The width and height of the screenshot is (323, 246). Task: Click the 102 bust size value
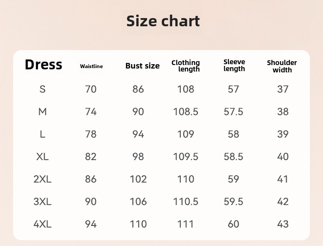[138, 179]
